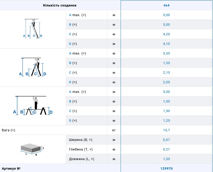
Task: Click the depth value 0,21
Action: [166, 149]
